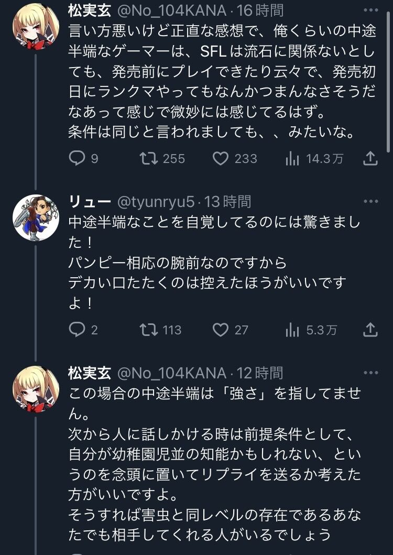The width and height of the screenshot is (393, 555).
Task: Share リュー's tweet
Action: [370, 330]
